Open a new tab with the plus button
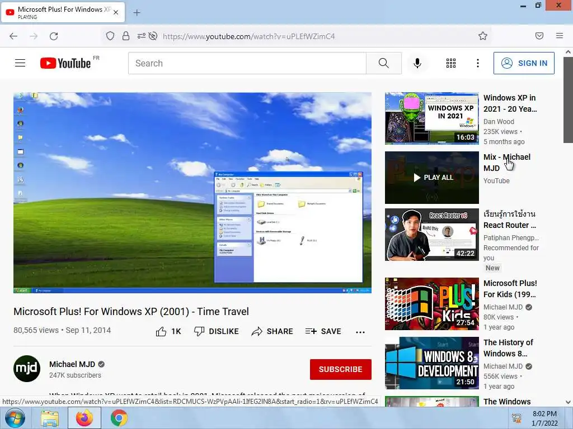The image size is (573, 429). (x=137, y=13)
